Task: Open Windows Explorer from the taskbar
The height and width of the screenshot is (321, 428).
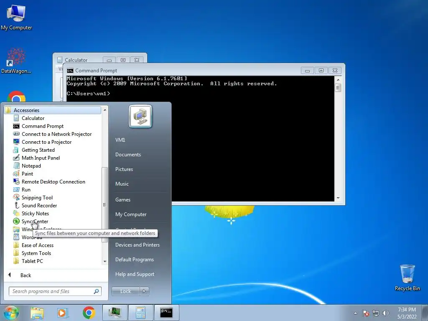Action: pyautogui.click(x=37, y=313)
